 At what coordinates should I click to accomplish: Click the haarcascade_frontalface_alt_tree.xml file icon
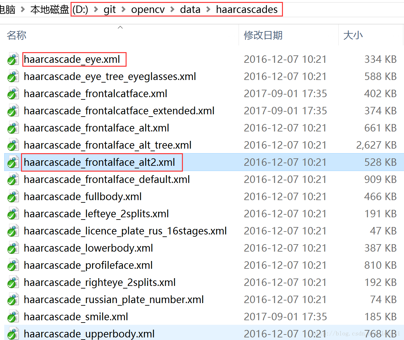(13, 145)
